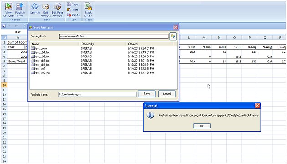Viewport: 287px width, 164px height.
Task: Click the 6/14/2013 7:34:01 PM created date
Action: (x=141, y=48)
